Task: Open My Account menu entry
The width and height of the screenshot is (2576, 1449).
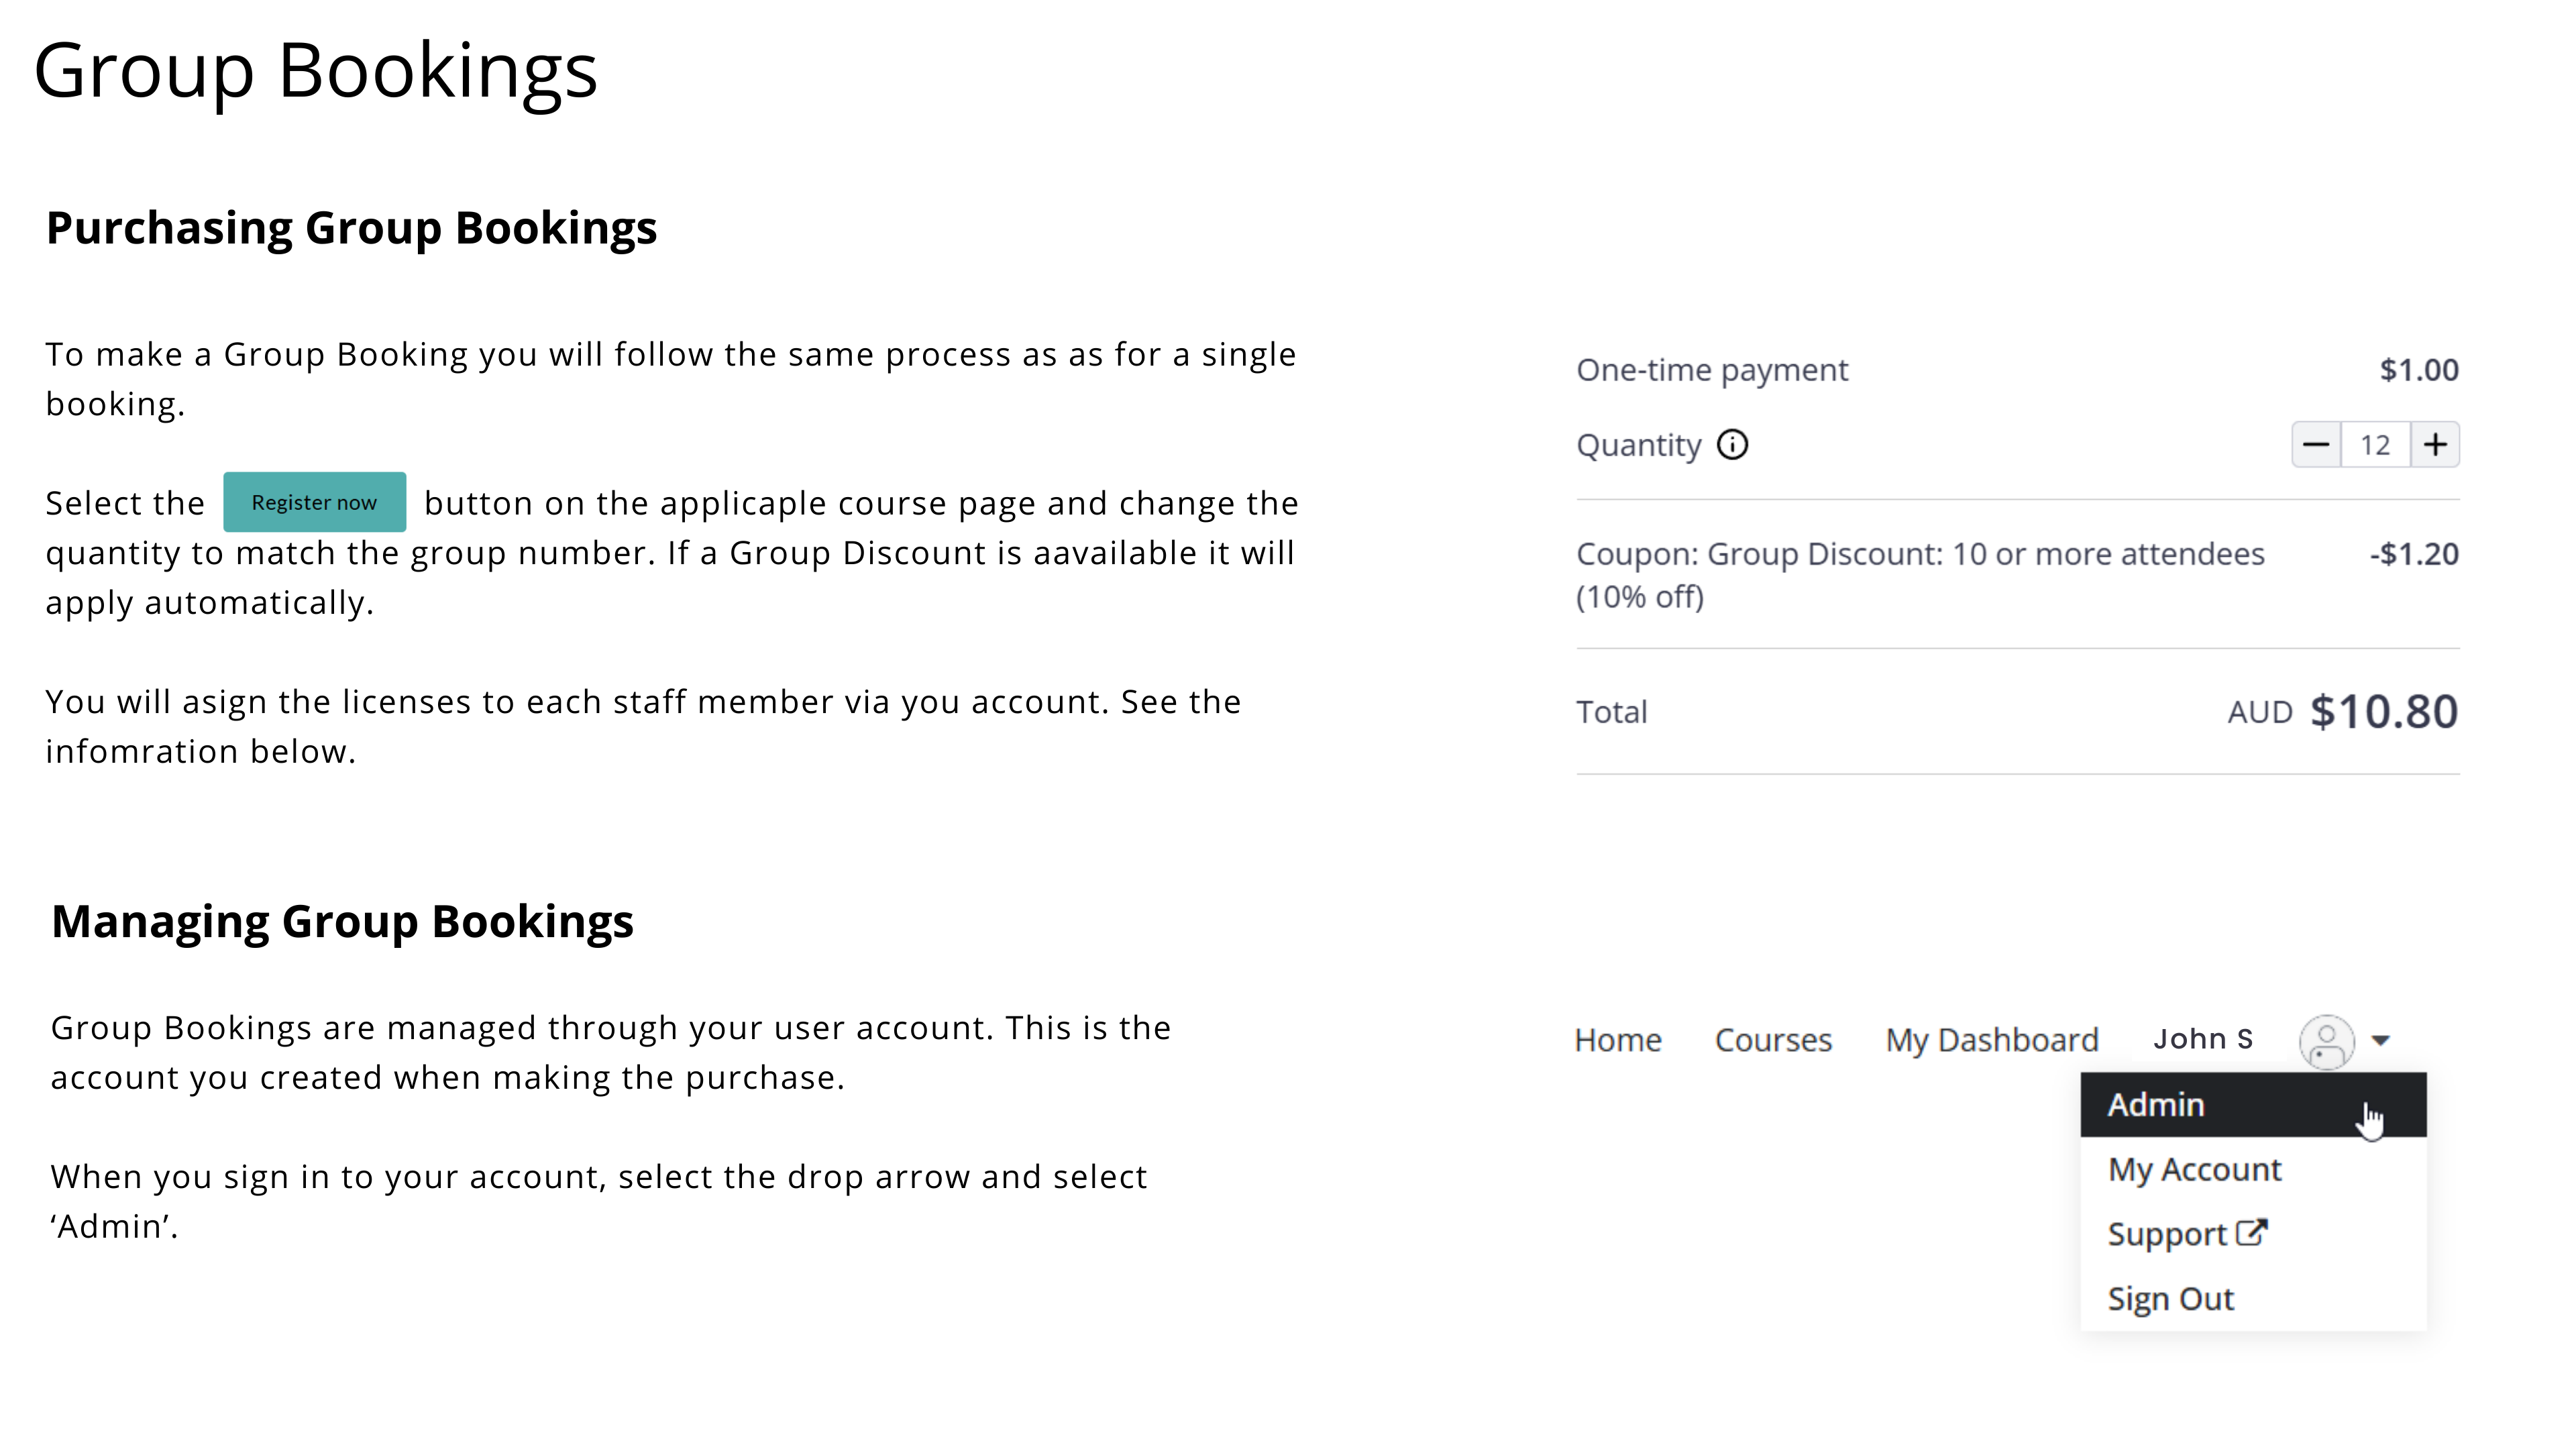Action: click(2194, 1170)
